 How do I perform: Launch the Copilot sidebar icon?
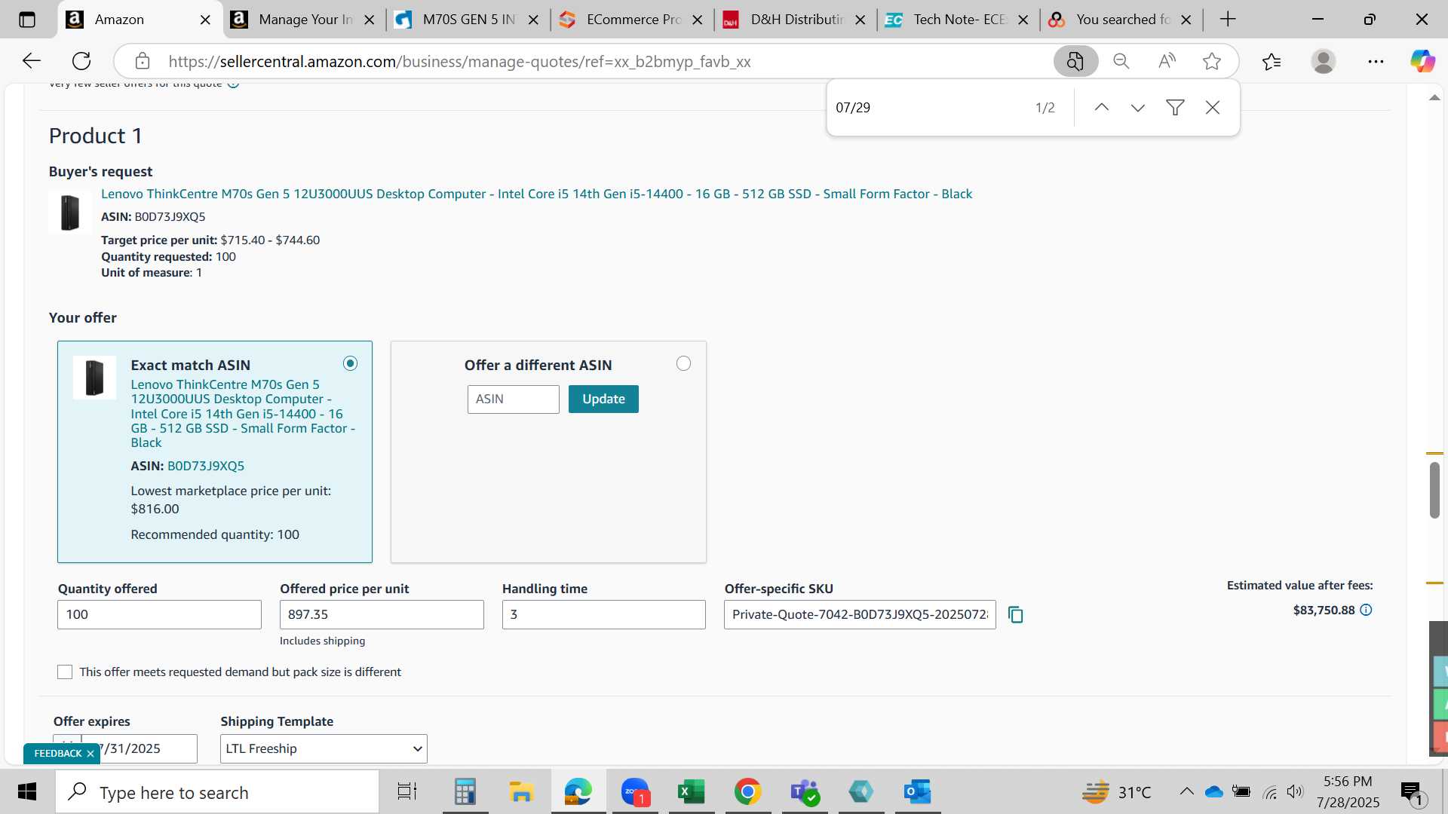[1422, 61]
